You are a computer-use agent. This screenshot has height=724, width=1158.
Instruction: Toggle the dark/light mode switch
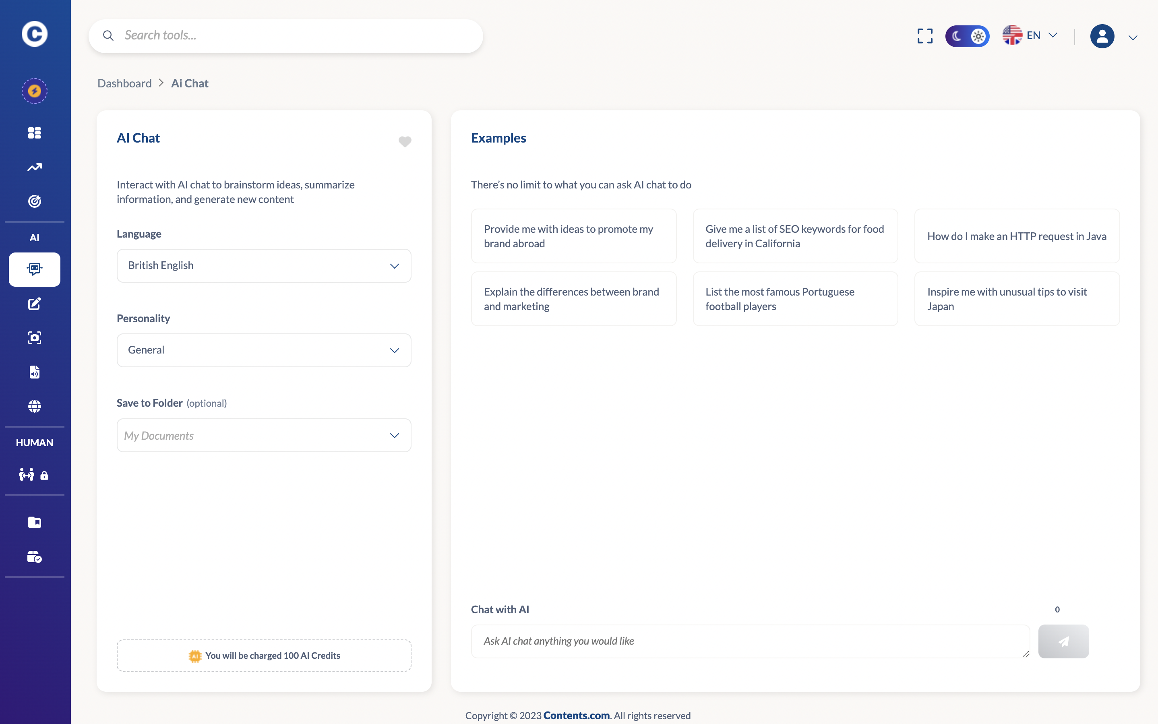966,36
